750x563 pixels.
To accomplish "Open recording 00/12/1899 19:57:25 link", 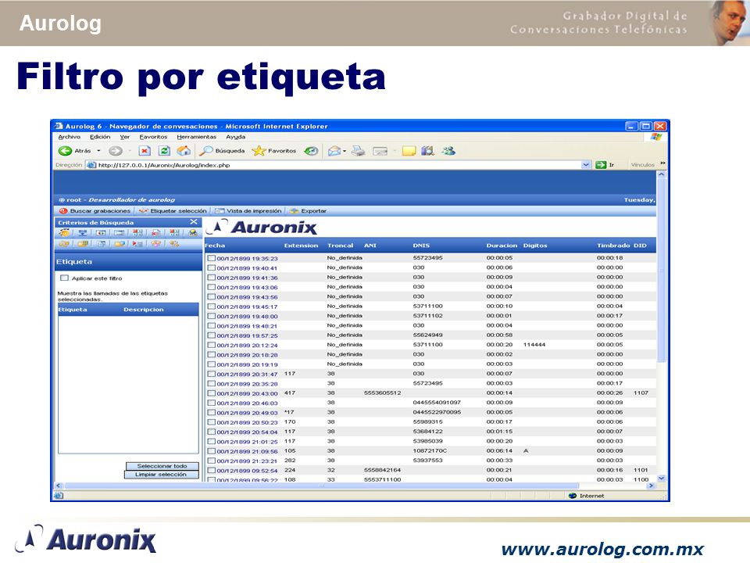I will coord(248,335).
